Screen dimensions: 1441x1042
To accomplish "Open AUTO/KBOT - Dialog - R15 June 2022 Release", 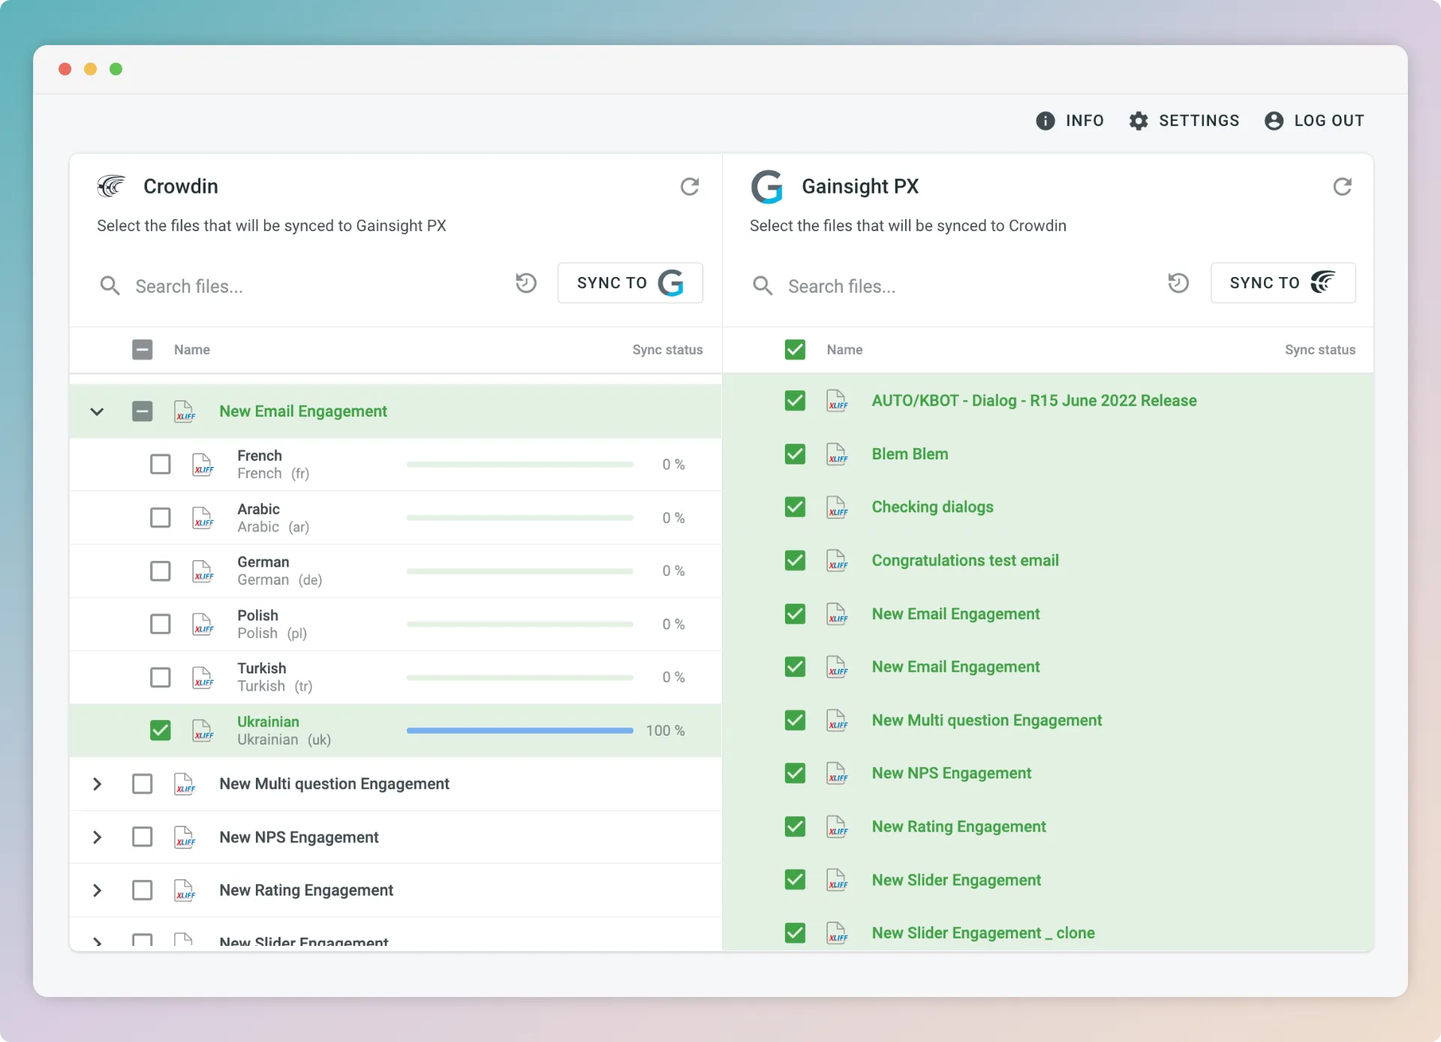I will pos(1033,401).
